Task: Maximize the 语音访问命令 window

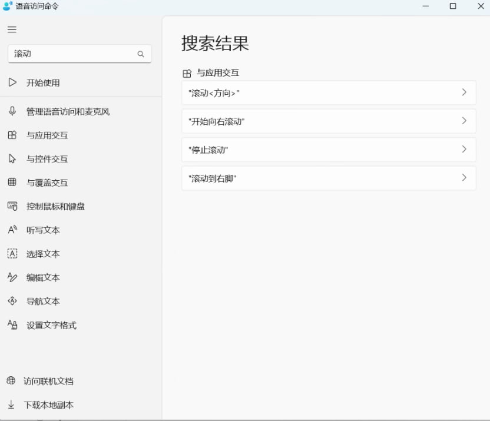Action: coord(453,6)
